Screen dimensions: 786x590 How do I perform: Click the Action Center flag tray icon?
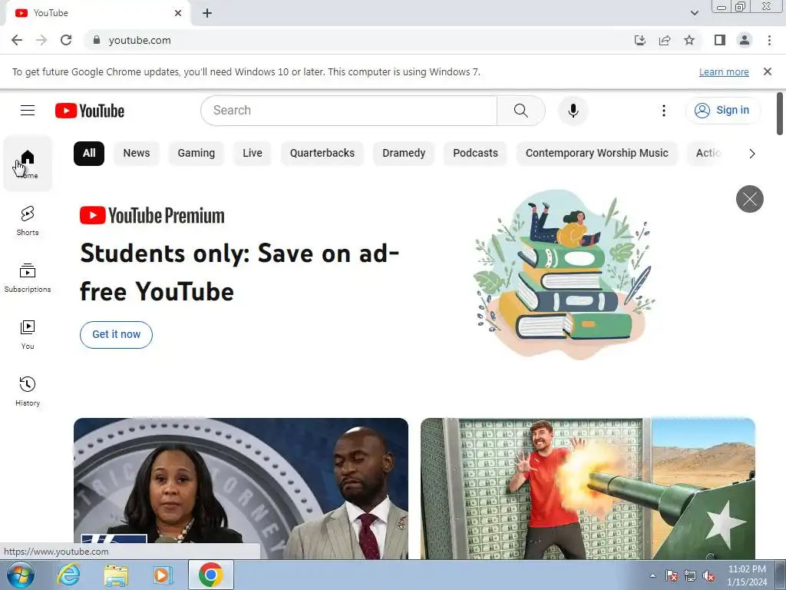(x=672, y=576)
